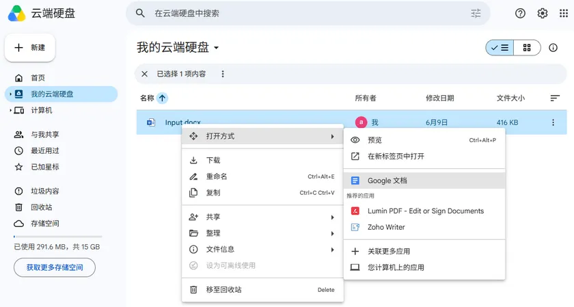Choose 复制 from context menu
The height and width of the screenshot is (307, 574).
click(262, 192)
